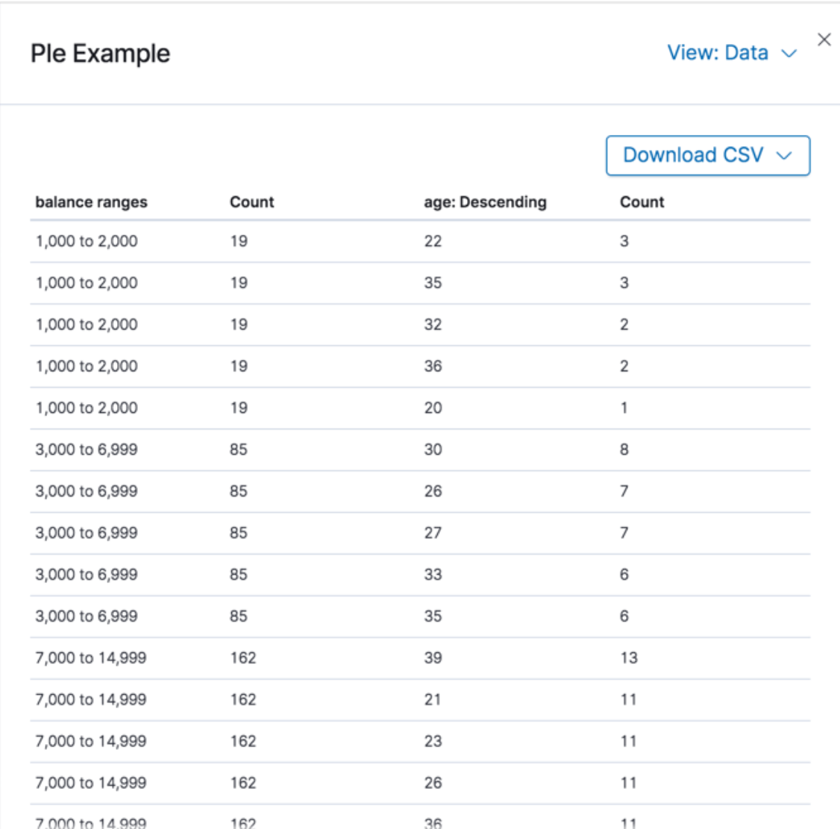Select the row with age 22
840x829 pixels.
click(x=433, y=241)
